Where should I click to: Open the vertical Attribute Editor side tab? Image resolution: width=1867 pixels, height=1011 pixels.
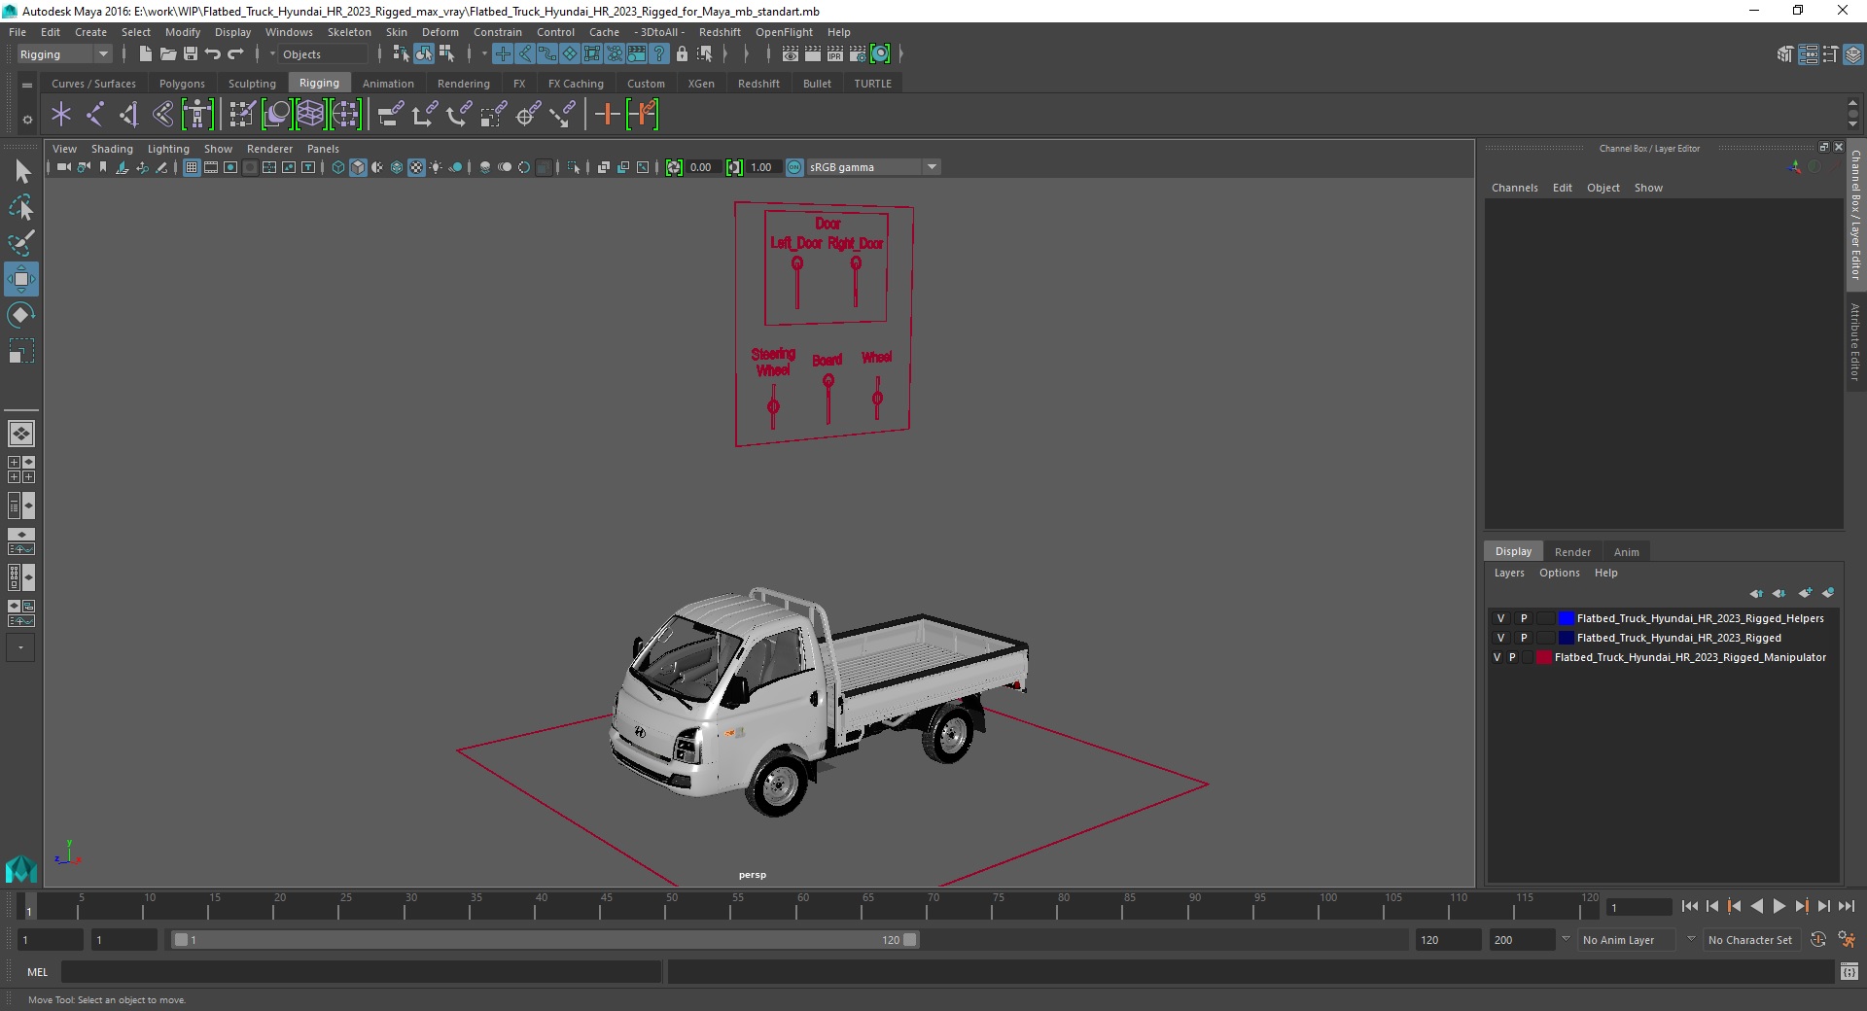click(1855, 342)
